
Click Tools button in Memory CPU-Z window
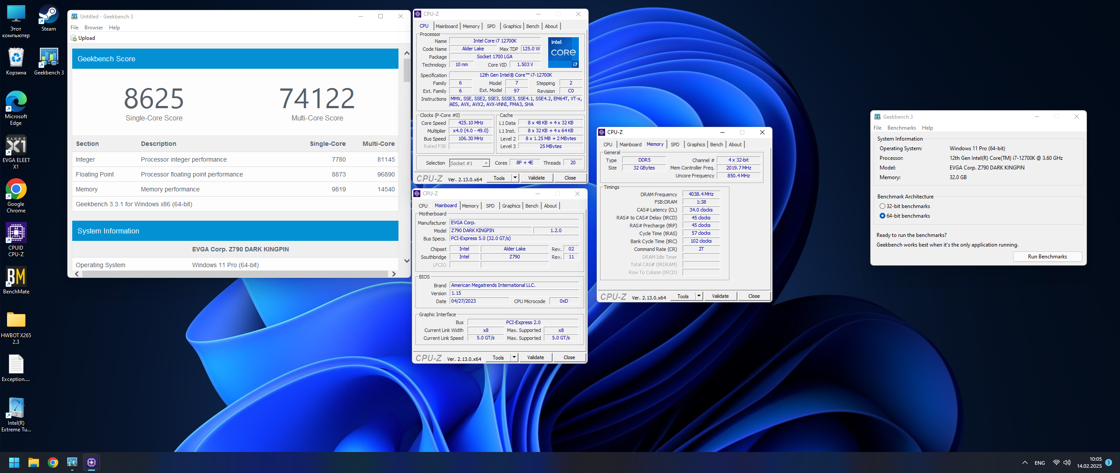(x=683, y=296)
